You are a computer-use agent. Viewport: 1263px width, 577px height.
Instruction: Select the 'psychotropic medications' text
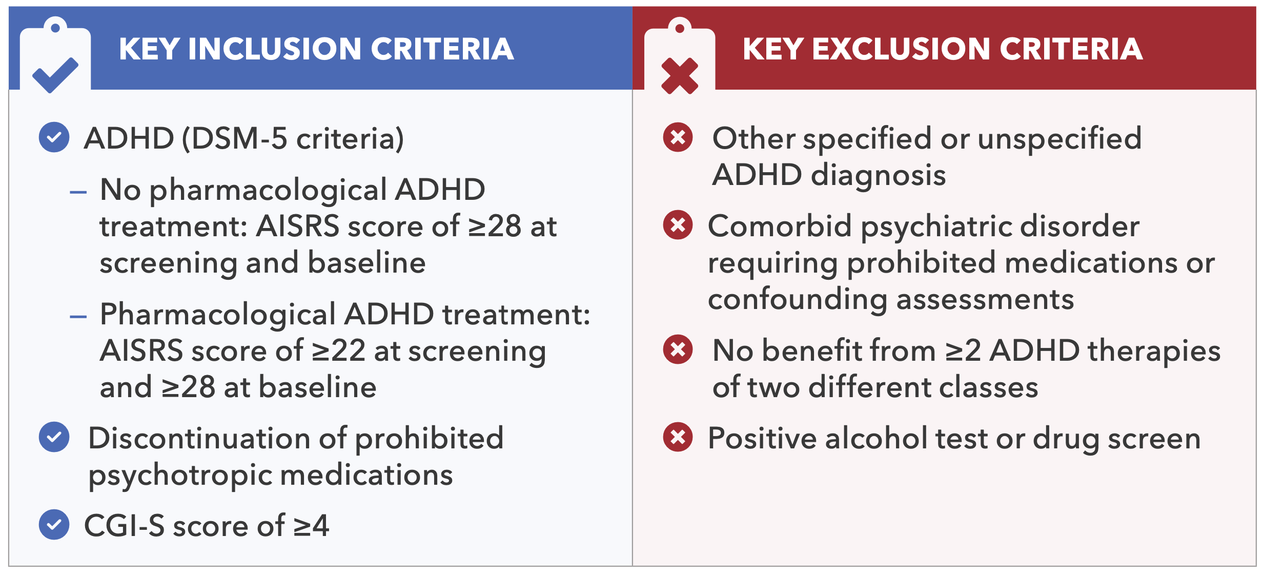271,475
